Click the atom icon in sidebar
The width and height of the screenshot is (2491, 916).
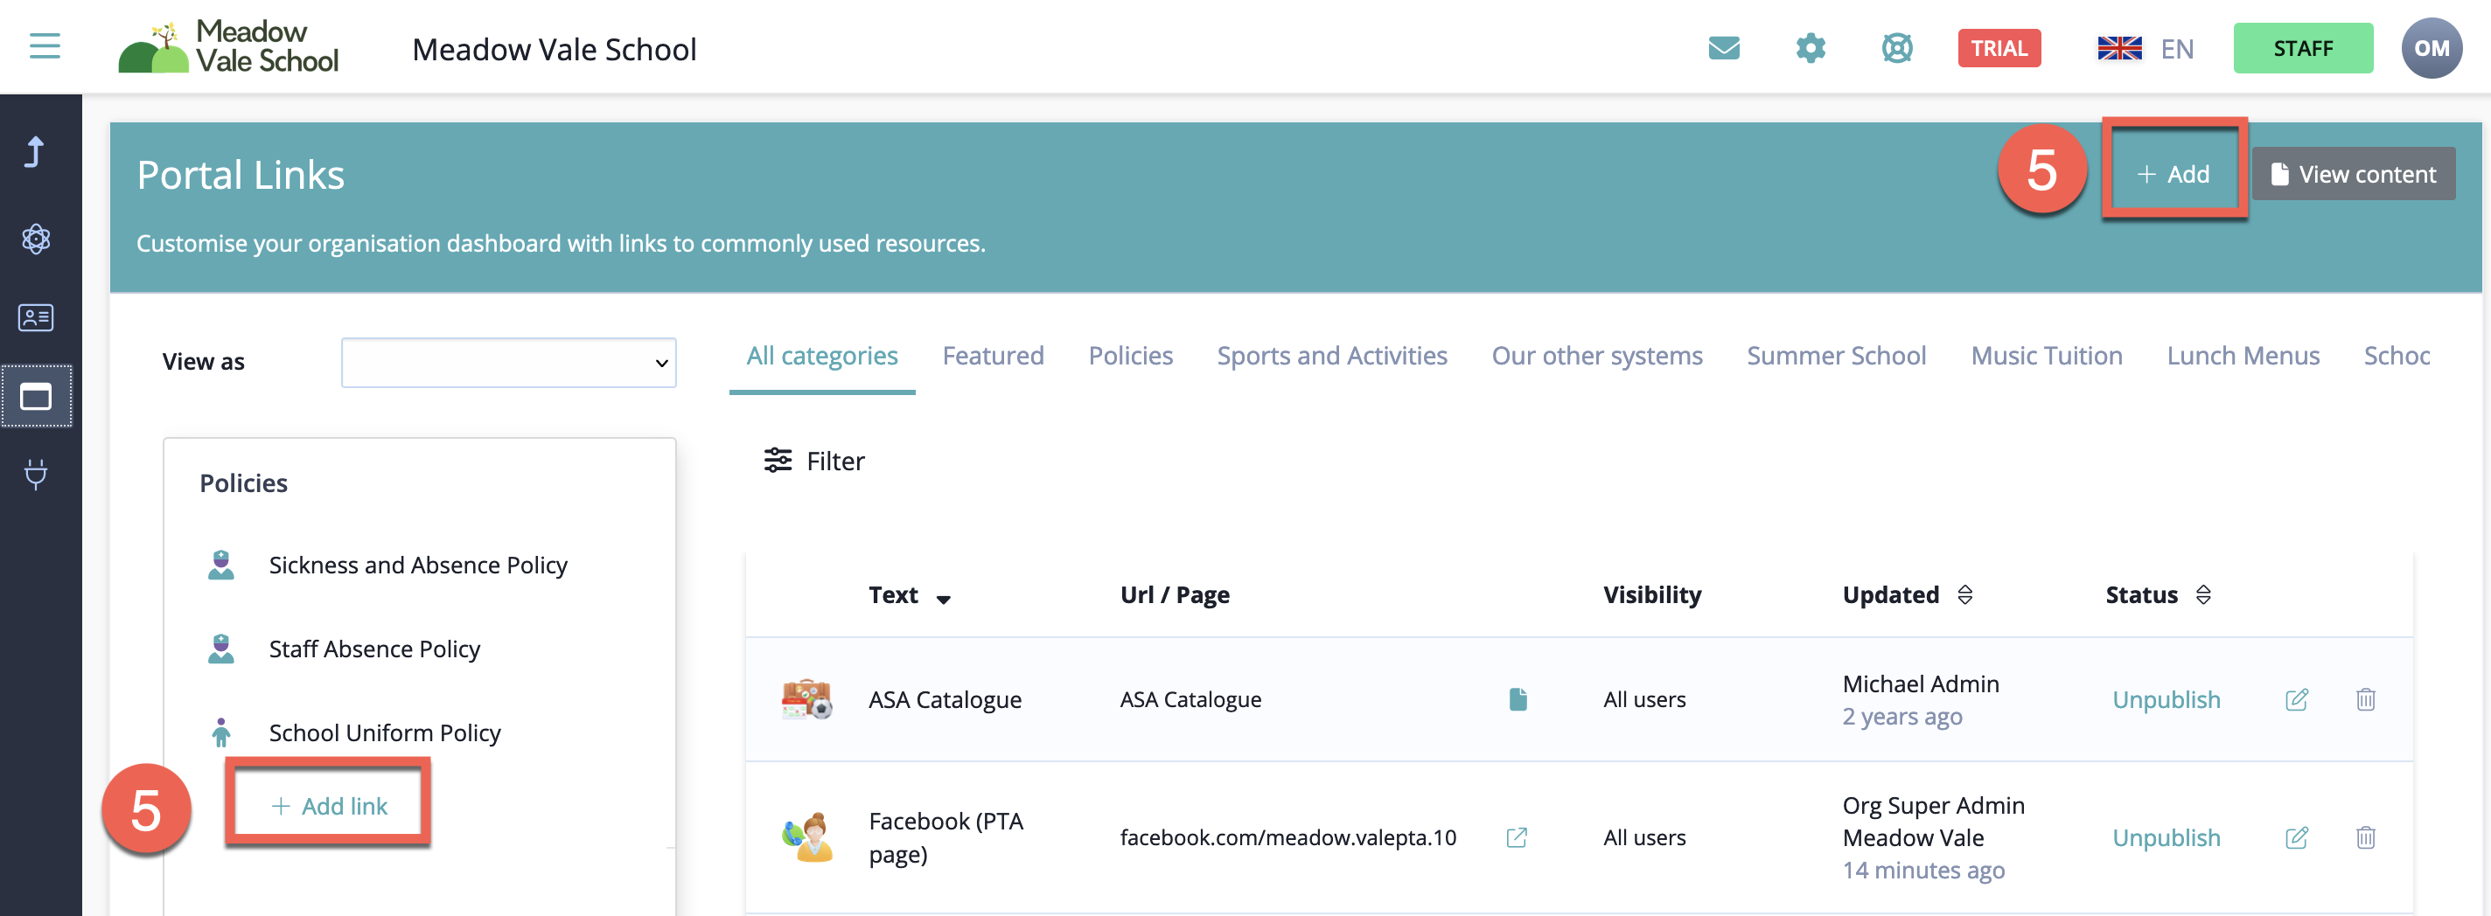pos(36,239)
